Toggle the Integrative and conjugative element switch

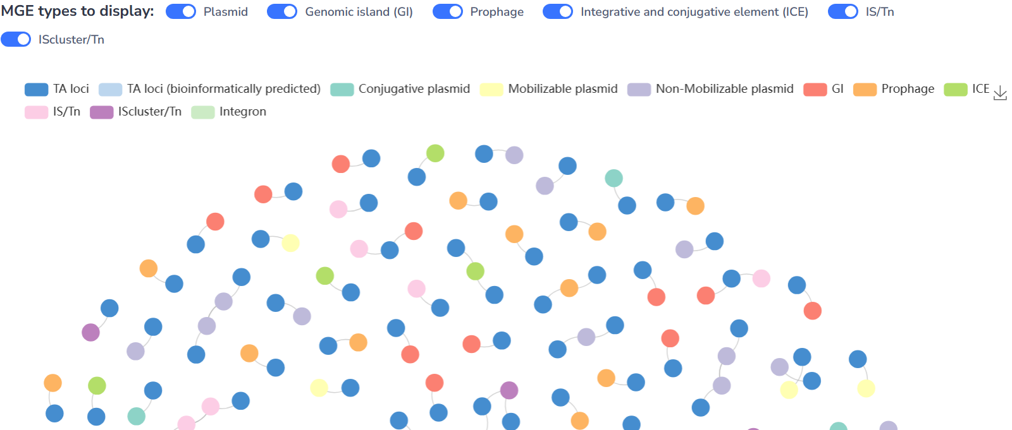coord(558,12)
